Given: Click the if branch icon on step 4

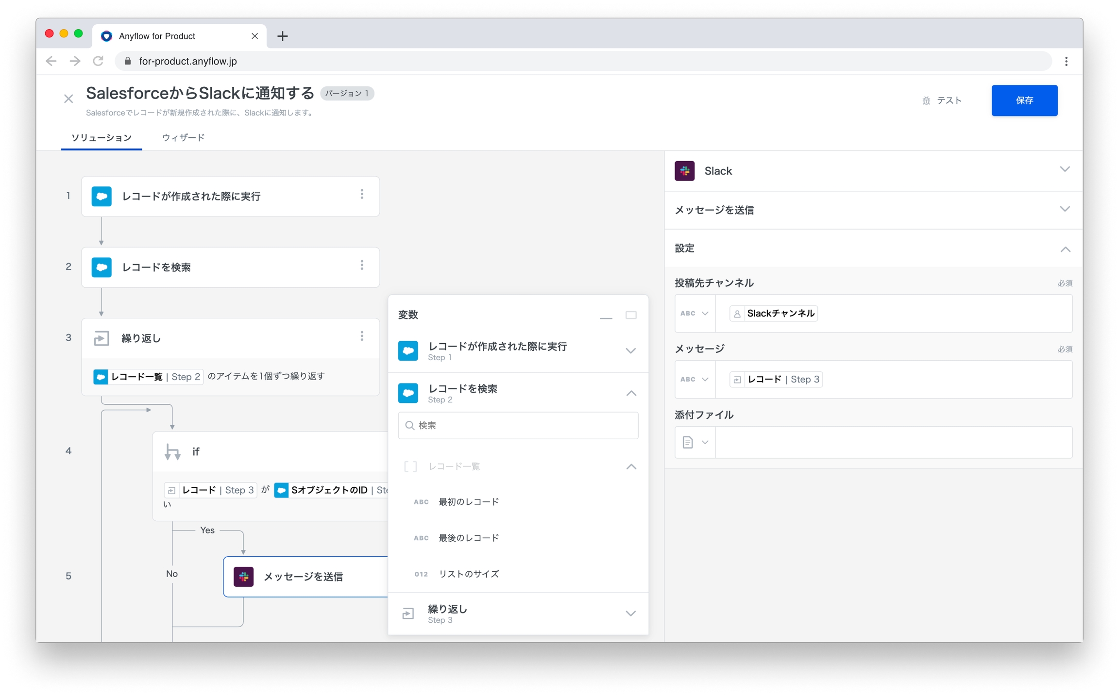Looking at the screenshot, I should click(172, 452).
